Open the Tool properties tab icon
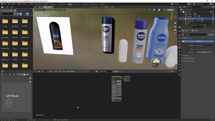The height and width of the screenshot is (121, 215). pyautogui.click(x=179, y=31)
